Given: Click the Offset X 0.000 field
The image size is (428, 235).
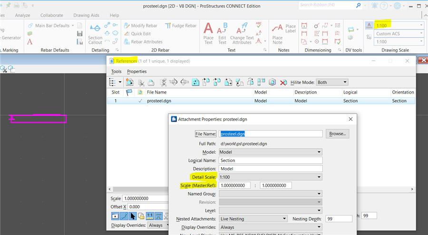Looking at the screenshot, I should point(148,207).
